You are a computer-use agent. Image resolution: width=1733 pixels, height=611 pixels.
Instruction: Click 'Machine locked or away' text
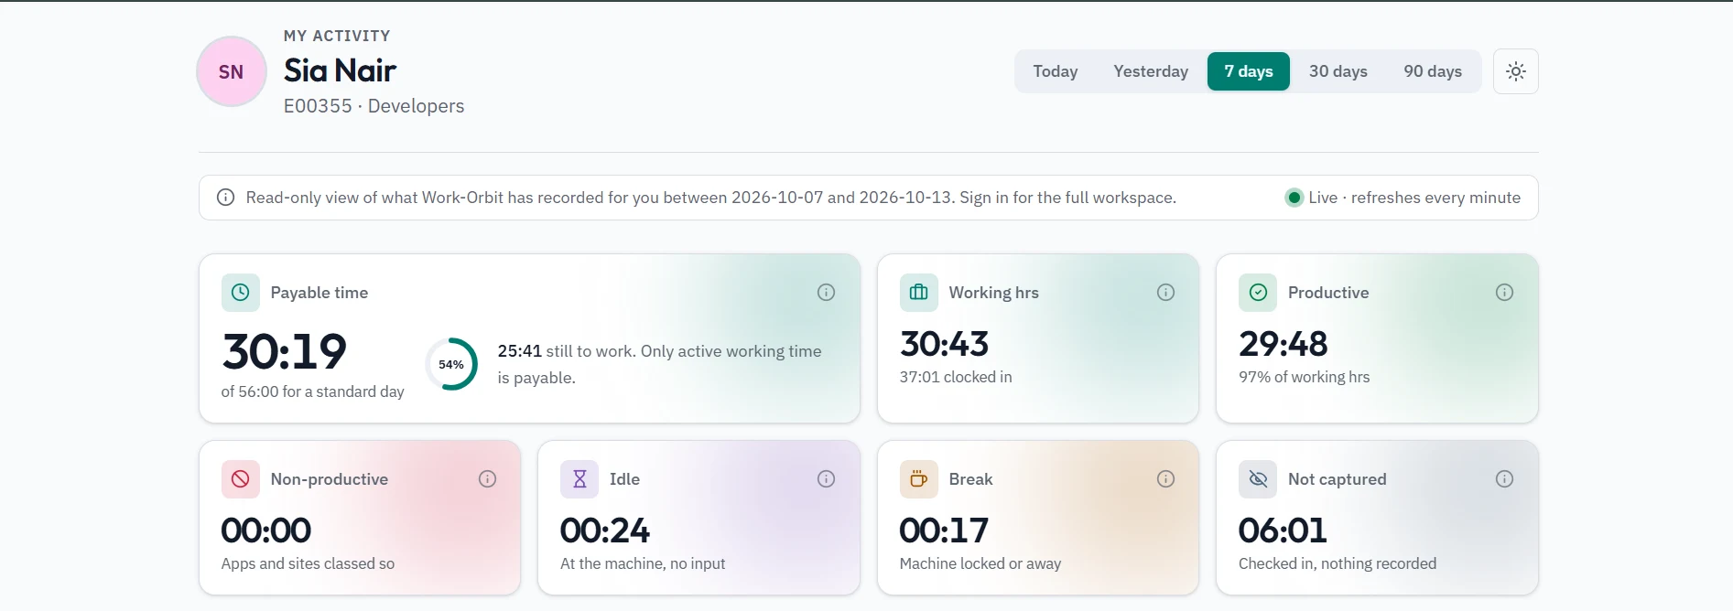[980, 563]
